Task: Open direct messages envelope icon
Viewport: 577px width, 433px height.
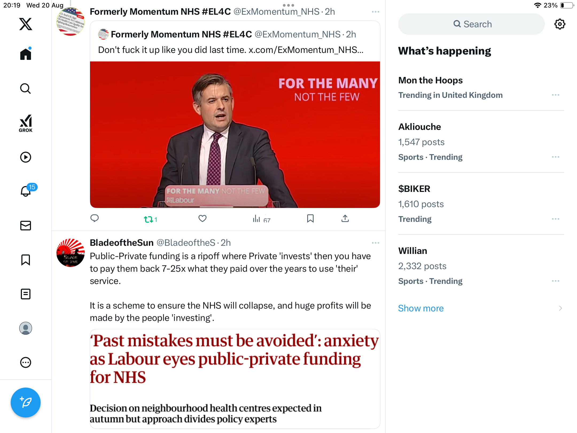Action: pos(26,226)
